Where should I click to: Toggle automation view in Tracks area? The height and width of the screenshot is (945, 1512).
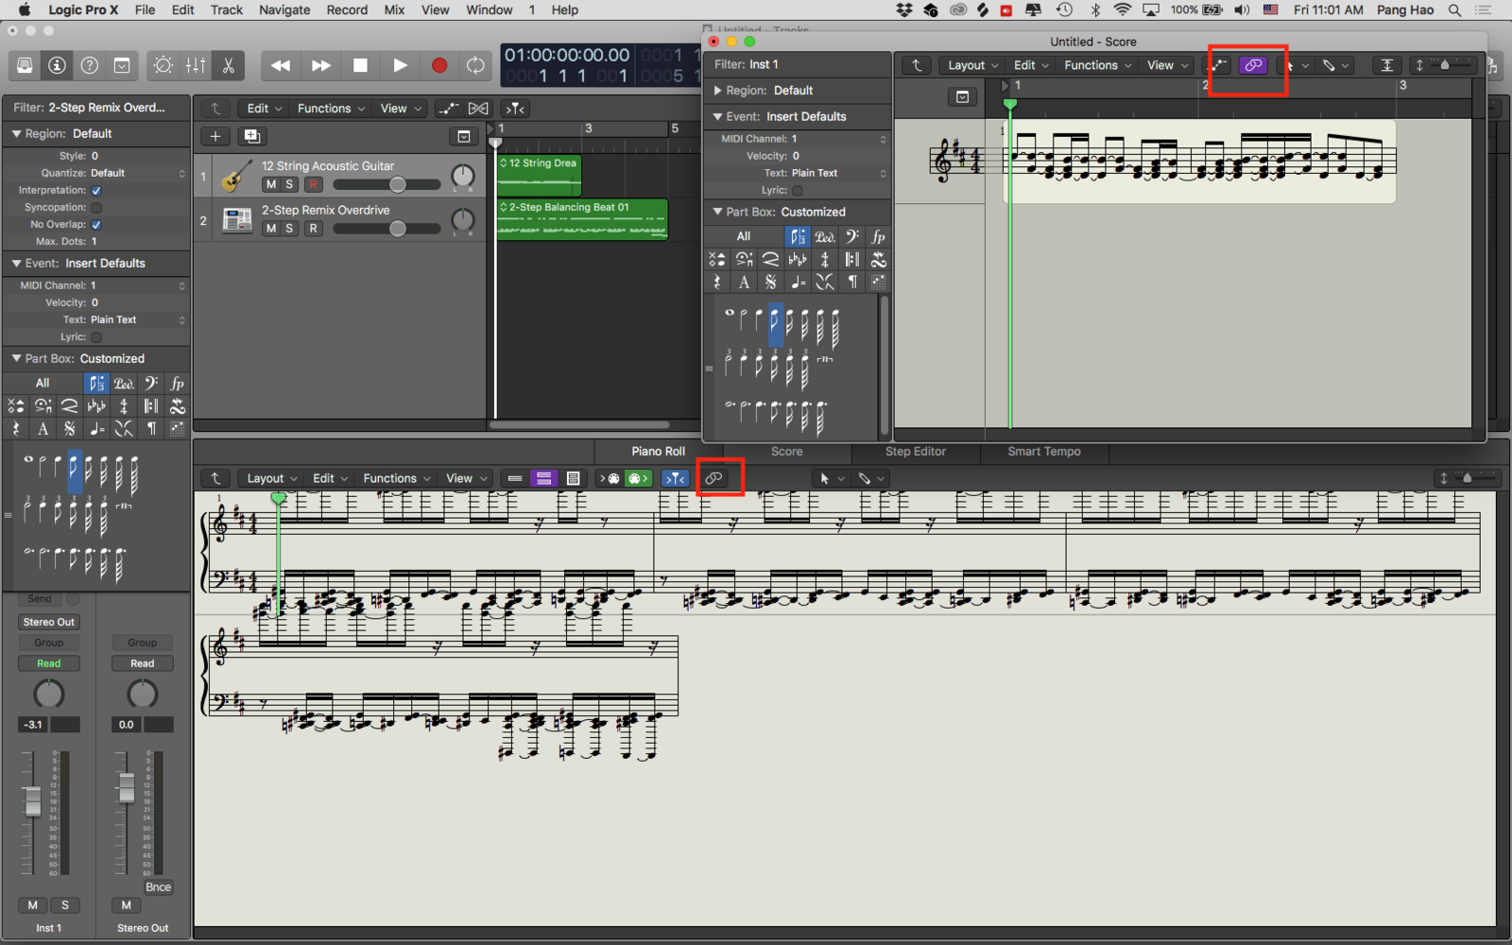[x=448, y=109]
